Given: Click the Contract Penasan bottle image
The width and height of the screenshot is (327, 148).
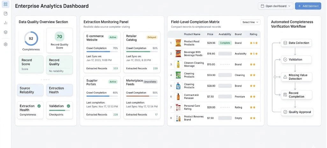Looking at the screenshot, I should coord(178,97).
